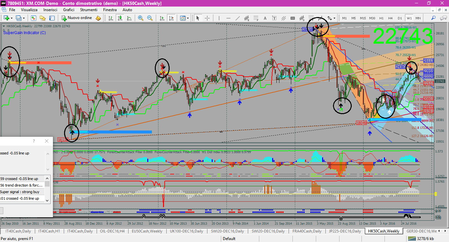
Task: Select the vertical line drawing tool
Action: 219,18
